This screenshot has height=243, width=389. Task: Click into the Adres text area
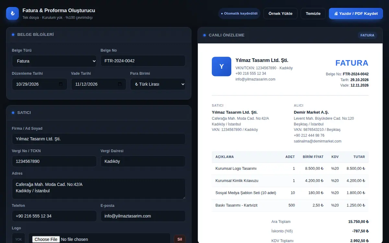click(99, 189)
